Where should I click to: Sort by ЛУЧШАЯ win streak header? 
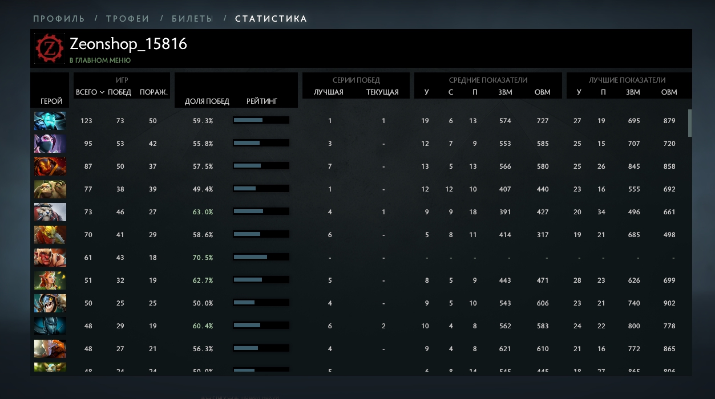tap(329, 92)
